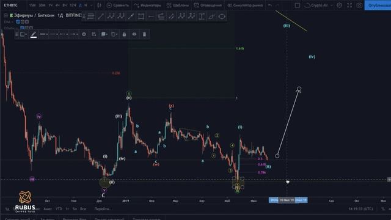The image size is (391, 220).
Task: Open the line thickness dropdown
Action: pos(43,34)
